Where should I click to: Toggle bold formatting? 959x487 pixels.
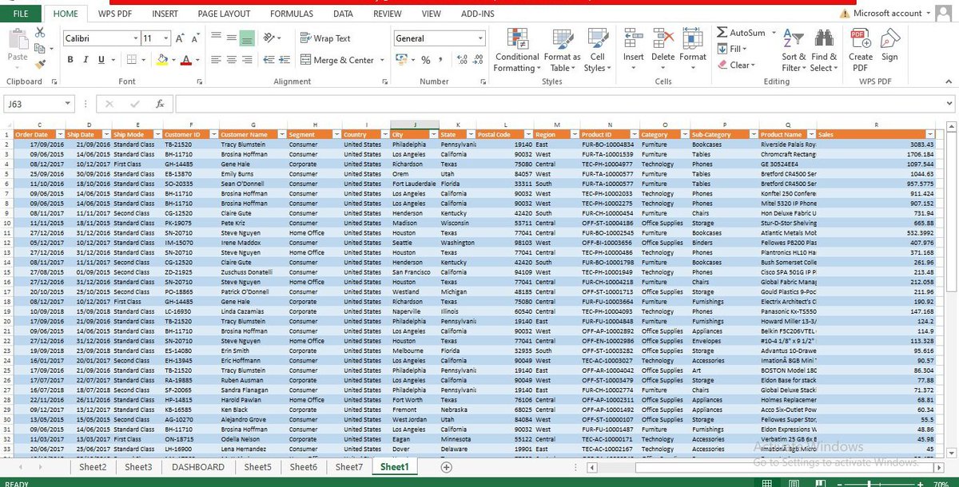coord(70,60)
